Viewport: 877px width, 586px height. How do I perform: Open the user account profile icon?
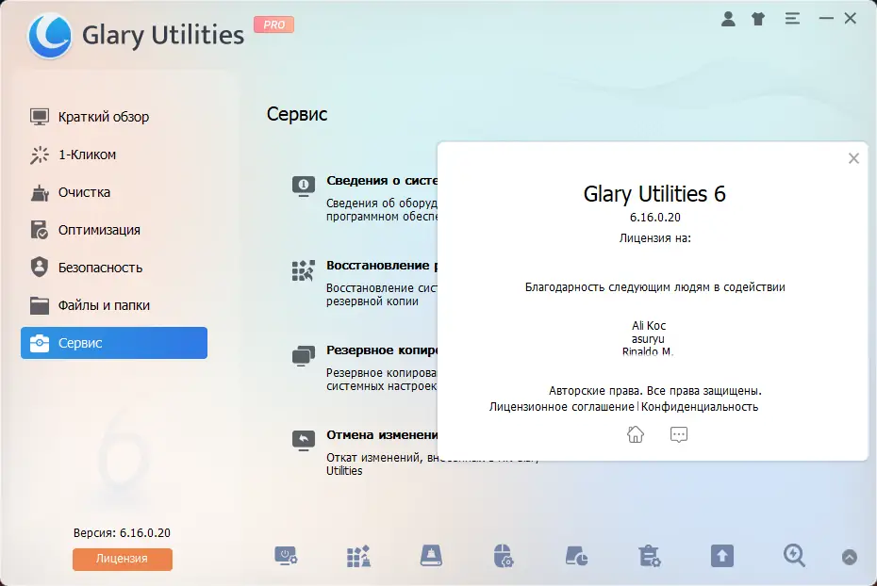pyautogui.click(x=728, y=19)
